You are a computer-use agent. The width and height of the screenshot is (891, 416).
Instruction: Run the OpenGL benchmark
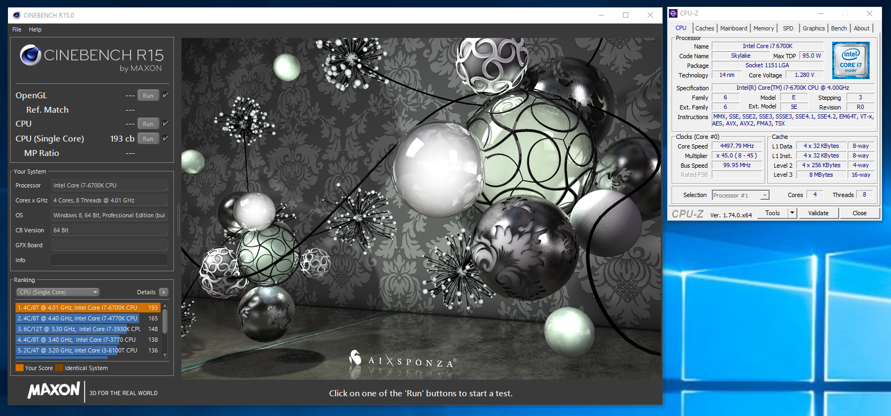pyautogui.click(x=148, y=96)
